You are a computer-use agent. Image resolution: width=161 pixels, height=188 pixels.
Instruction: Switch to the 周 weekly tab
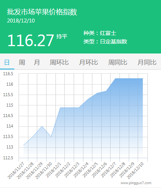[x=22, y=62]
